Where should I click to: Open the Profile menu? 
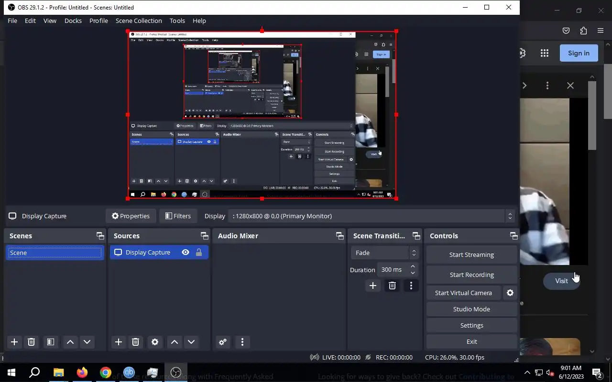click(98, 21)
